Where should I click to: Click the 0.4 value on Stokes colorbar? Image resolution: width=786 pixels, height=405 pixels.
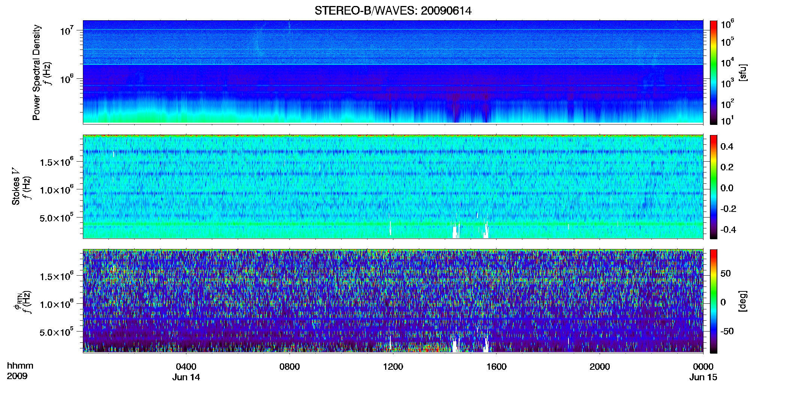[x=727, y=147]
